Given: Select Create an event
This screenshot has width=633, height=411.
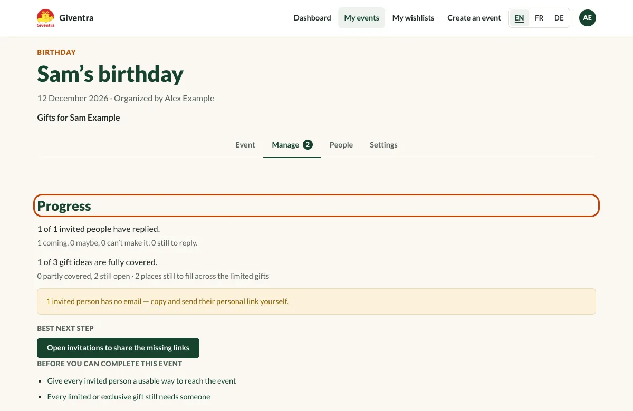Looking at the screenshot, I should tap(474, 18).
